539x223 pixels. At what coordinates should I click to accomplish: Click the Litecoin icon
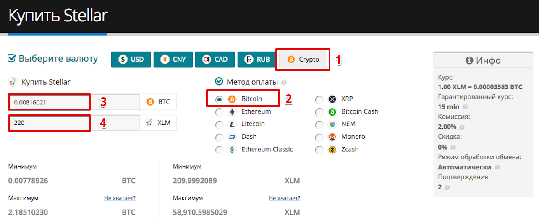232,124
